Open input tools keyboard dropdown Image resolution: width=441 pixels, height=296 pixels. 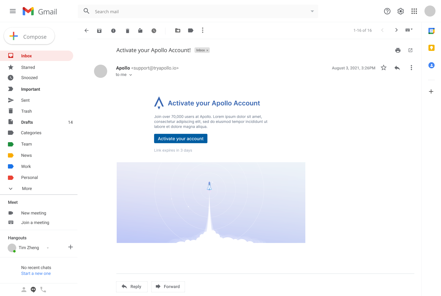tap(409, 30)
